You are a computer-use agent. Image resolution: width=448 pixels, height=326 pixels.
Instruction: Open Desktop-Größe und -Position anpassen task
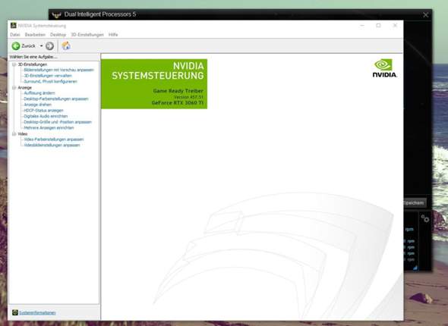pyautogui.click(x=58, y=122)
